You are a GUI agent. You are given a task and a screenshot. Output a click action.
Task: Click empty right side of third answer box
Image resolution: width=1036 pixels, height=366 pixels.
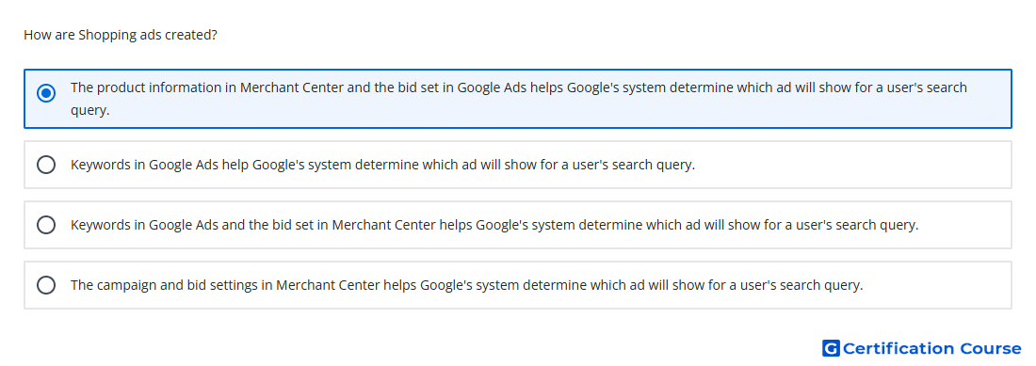click(x=964, y=225)
